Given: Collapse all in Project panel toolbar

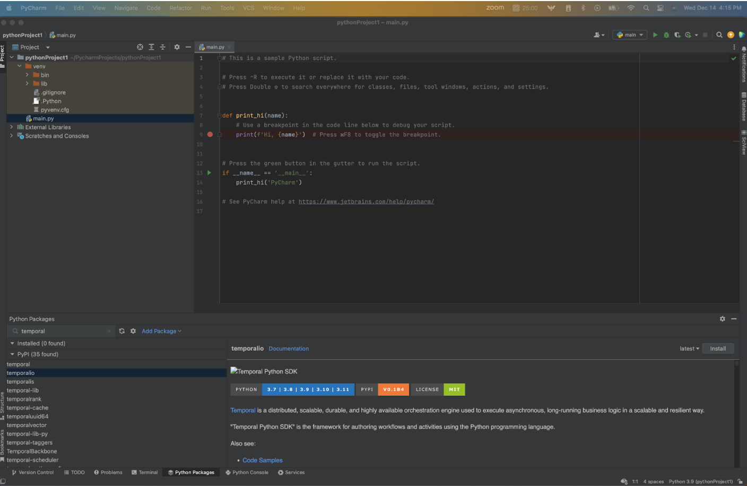Looking at the screenshot, I should pyautogui.click(x=163, y=47).
